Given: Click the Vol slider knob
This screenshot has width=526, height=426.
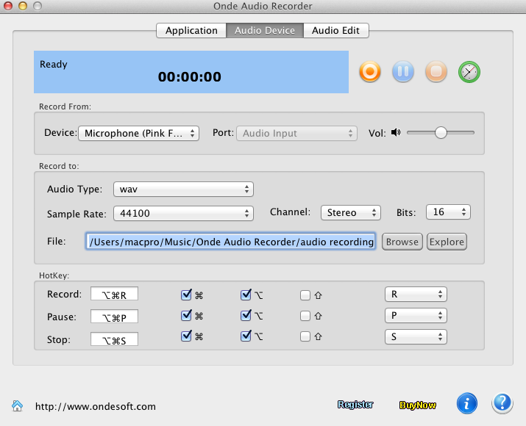Looking at the screenshot, I should coord(441,133).
